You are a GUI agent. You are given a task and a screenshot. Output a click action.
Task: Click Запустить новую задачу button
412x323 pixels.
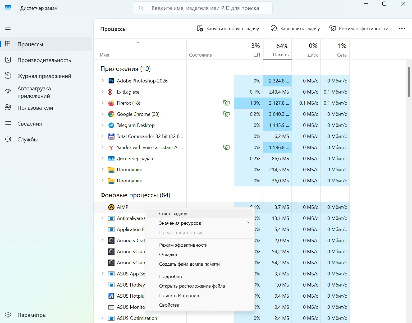point(228,29)
